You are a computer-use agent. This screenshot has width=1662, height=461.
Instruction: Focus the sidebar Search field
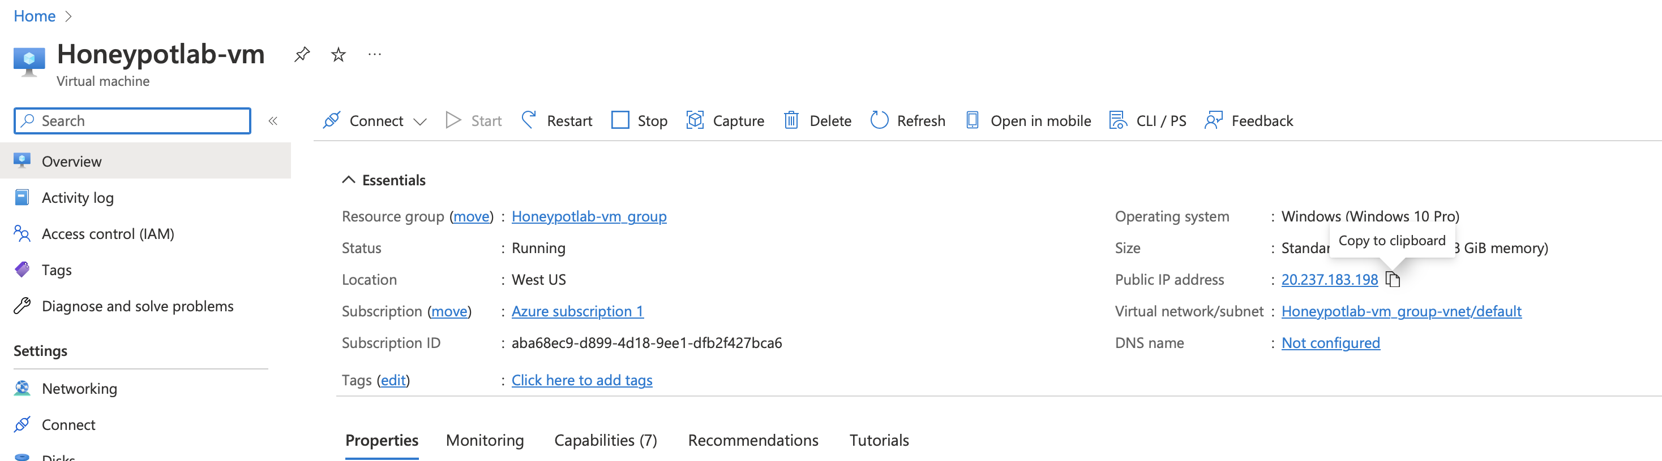132,120
